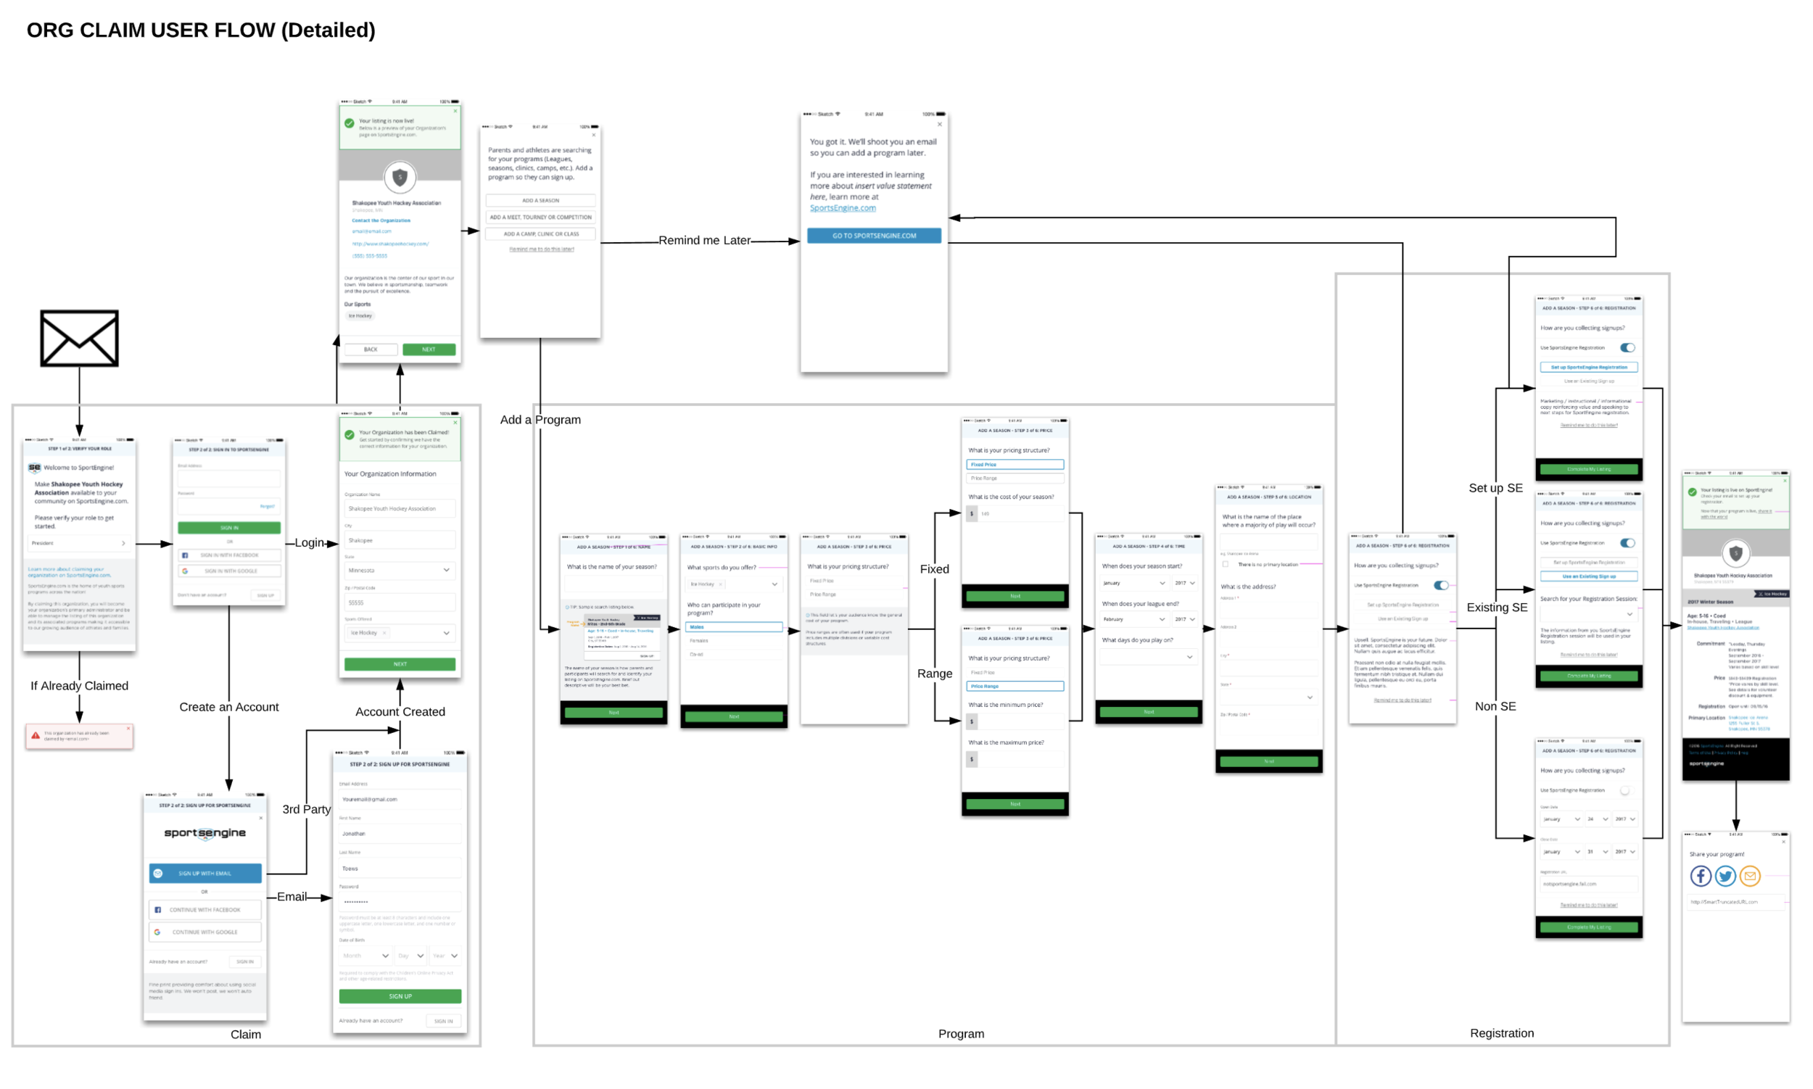Viewport: 1813px width, 1089px height.
Task: Click the SportsEngine.com link in remind-later message
Action: tap(842, 207)
